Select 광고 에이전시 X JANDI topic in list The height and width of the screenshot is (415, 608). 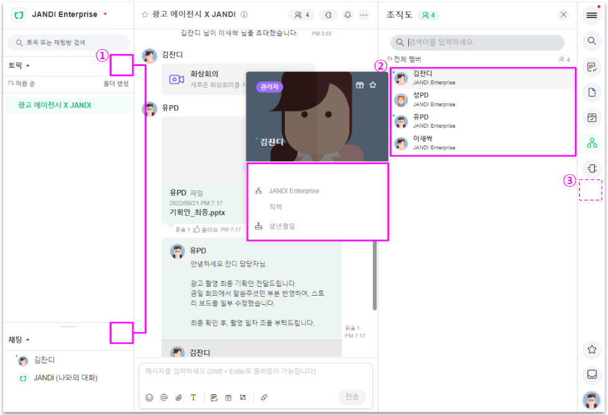click(x=55, y=105)
